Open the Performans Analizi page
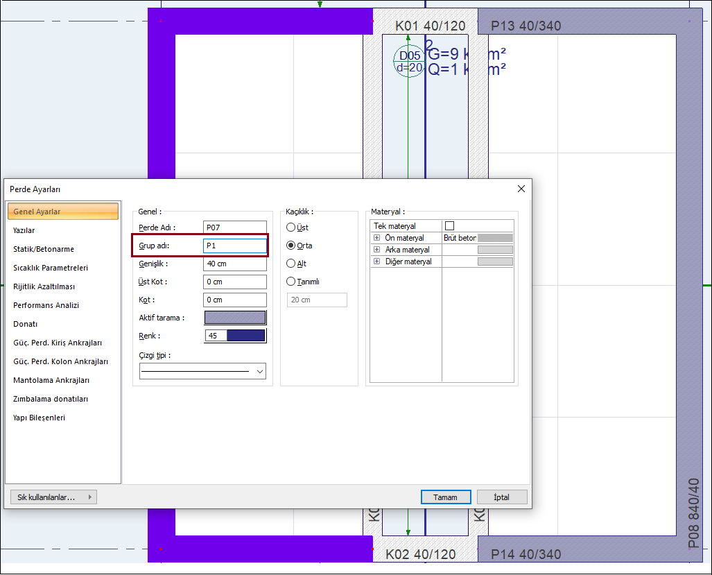Viewport: 712px width, 575px height. click(46, 305)
